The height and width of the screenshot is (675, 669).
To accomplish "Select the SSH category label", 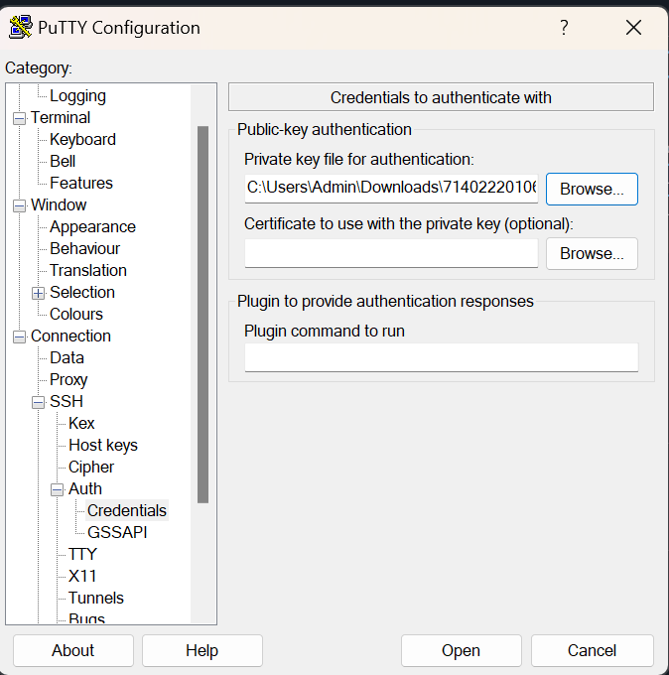I will pyautogui.click(x=67, y=402).
